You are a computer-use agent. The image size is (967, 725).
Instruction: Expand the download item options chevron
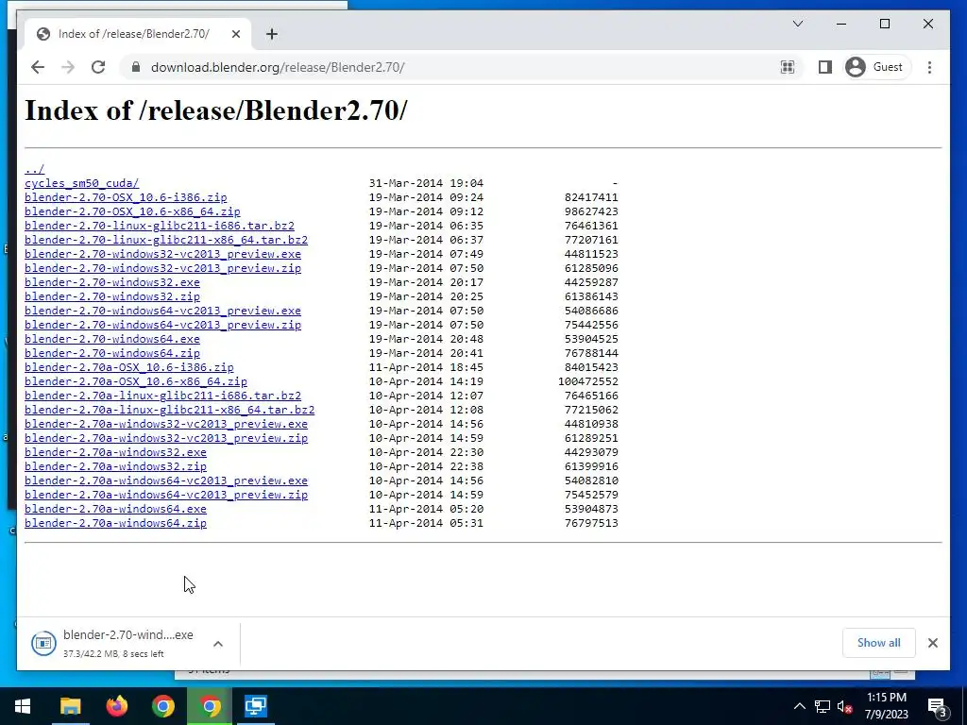click(x=218, y=644)
